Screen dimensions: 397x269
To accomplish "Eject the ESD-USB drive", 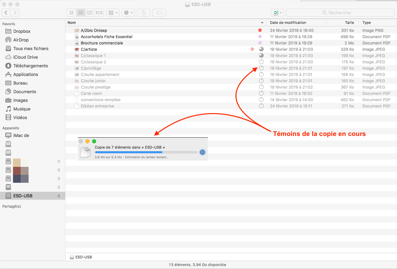I will 59,196.
